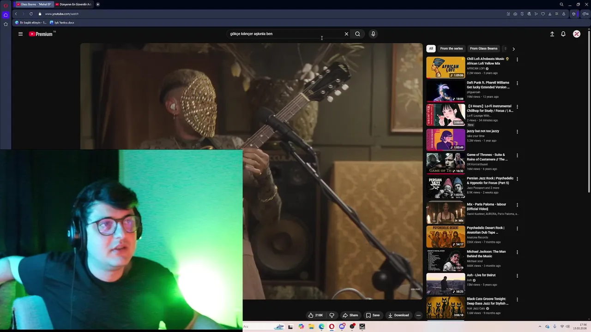Open the Ash - Live for Beirut title
The height and width of the screenshot is (332, 591).
pos(481,275)
